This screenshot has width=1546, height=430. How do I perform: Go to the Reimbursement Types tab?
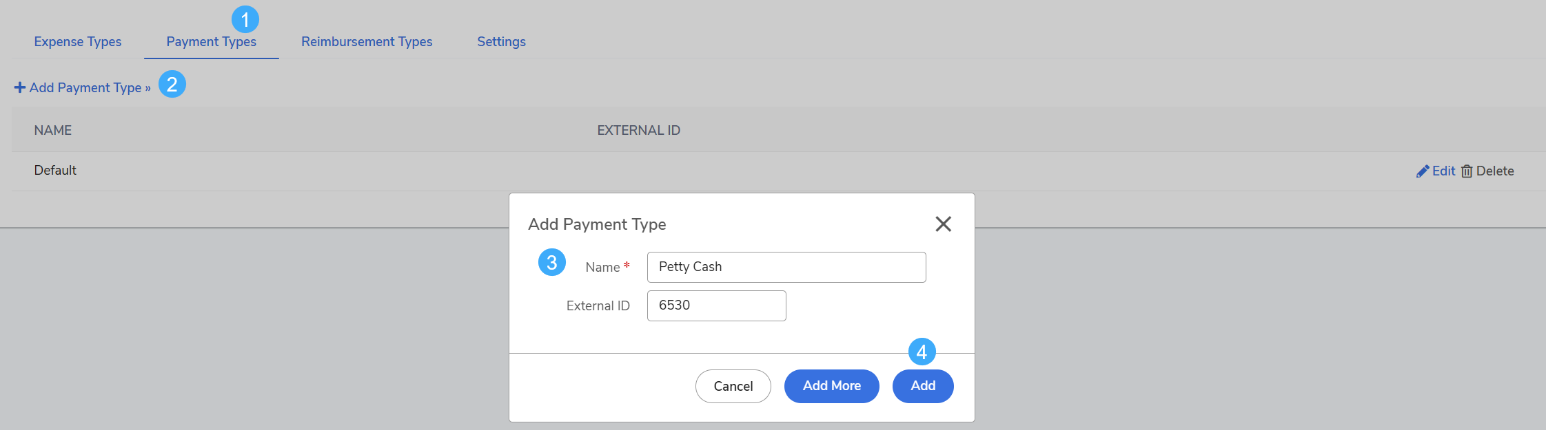[x=367, y=41]
